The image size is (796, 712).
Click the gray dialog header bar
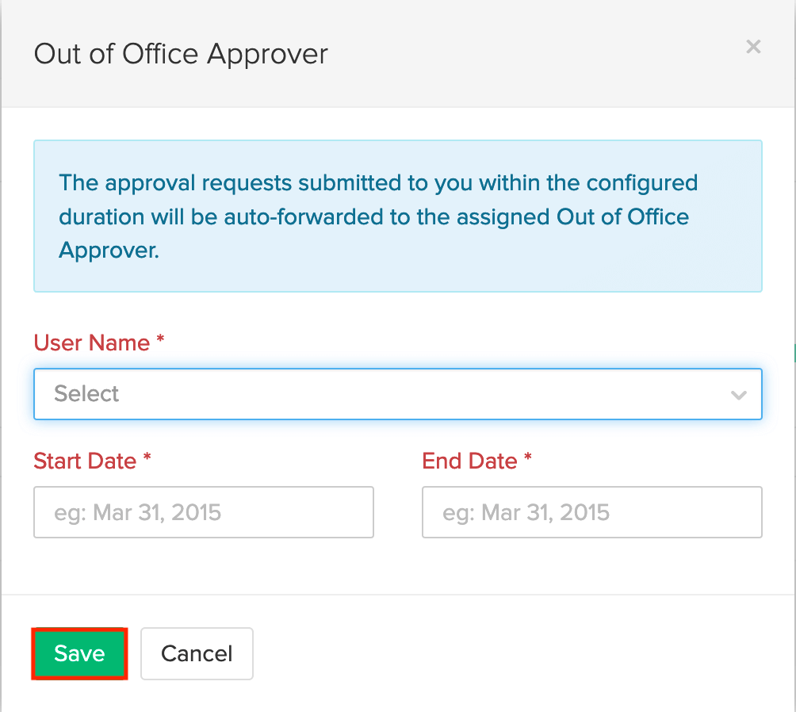coord(515,54)
